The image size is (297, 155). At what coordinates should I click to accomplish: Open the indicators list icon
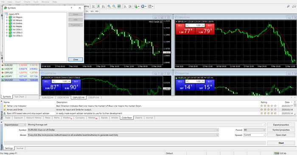click(136, 6)
